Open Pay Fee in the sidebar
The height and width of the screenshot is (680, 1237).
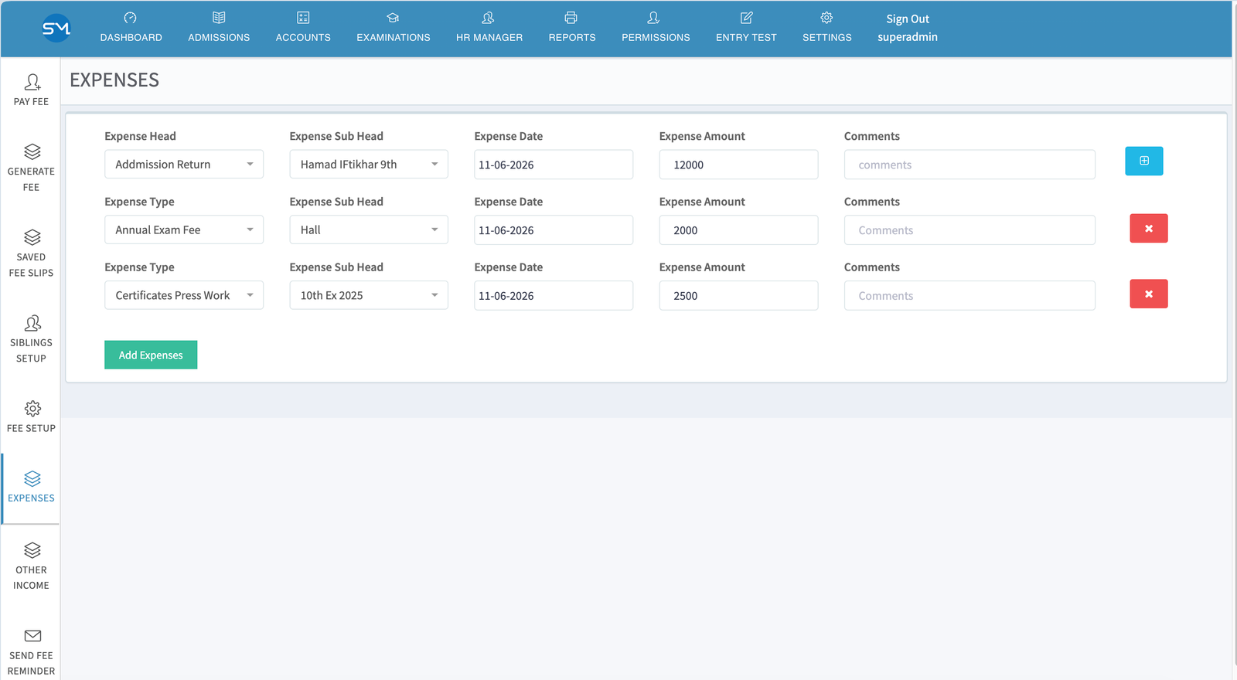click(31, 90)
